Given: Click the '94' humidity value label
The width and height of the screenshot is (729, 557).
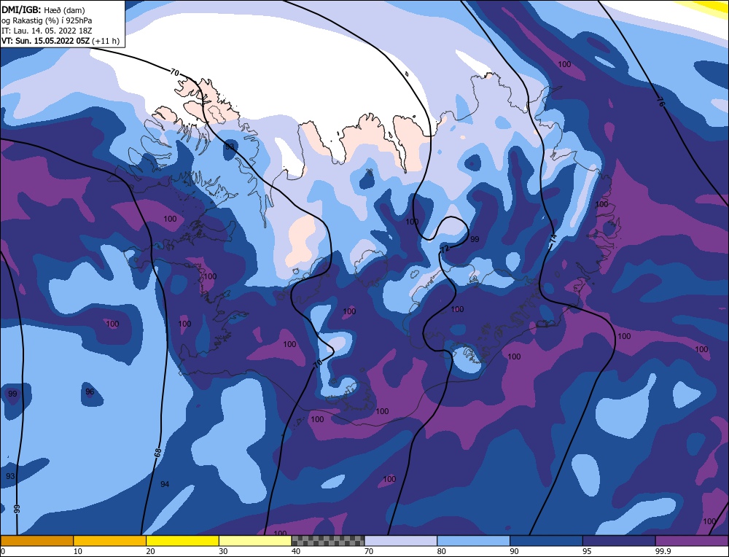Looking at the screenshot, I should point(165,484).
